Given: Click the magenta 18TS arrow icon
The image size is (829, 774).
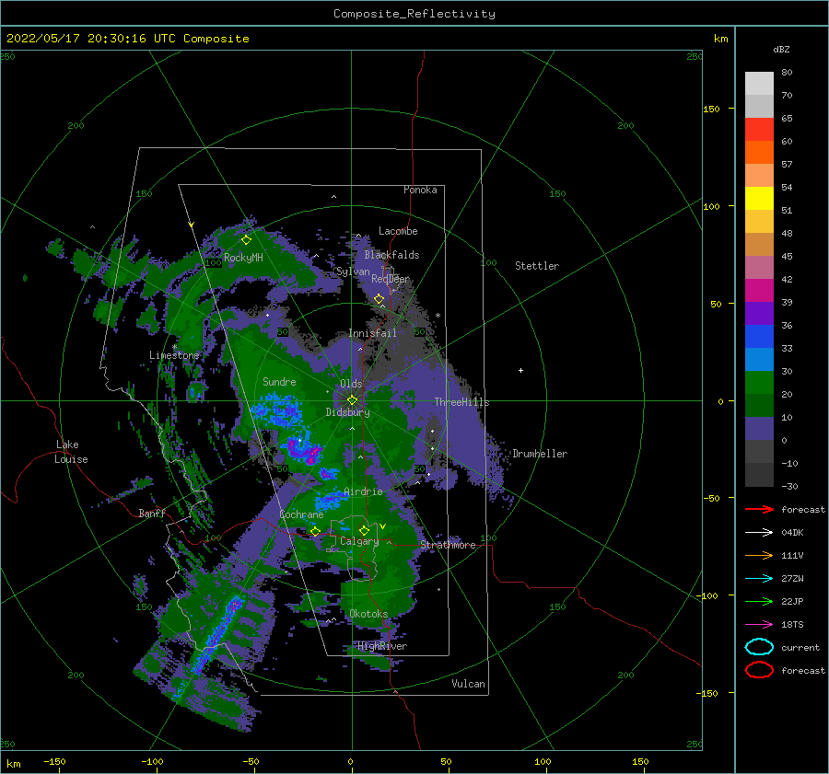Looking at the screenshot, I should tap(759, 625).
